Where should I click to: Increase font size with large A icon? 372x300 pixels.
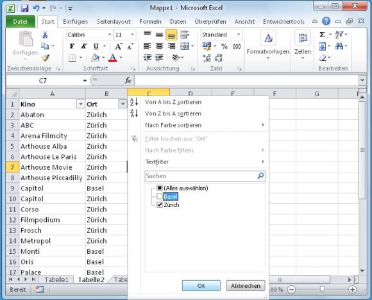click(119, 47)
